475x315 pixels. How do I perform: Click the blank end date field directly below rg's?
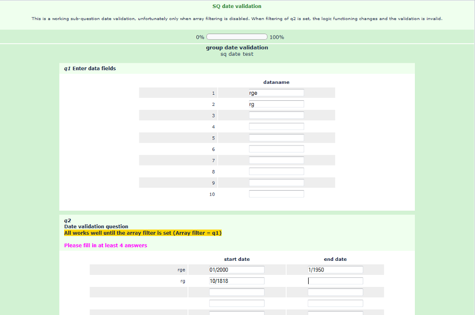tap(335, 292)
